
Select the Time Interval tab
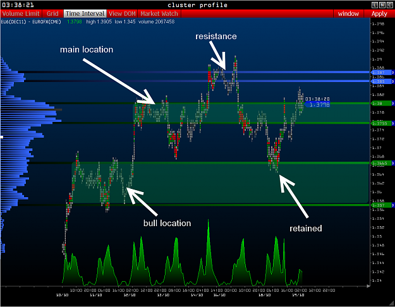[x=85, y=14]
